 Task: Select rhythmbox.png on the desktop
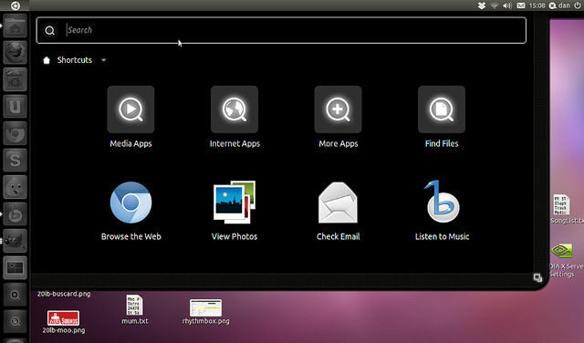tap(205, 312)
